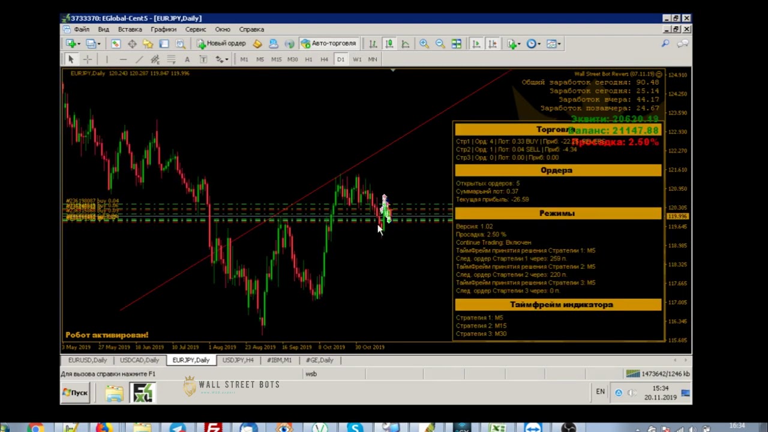Click the Новый ордер button
Screen dimensions: 768x432
click(x=221, y=43)
